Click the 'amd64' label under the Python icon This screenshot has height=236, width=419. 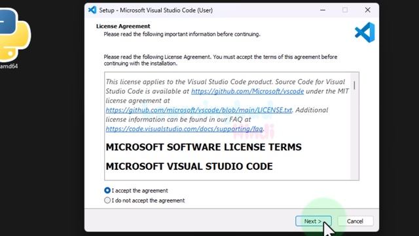click(x=9, y=66)
